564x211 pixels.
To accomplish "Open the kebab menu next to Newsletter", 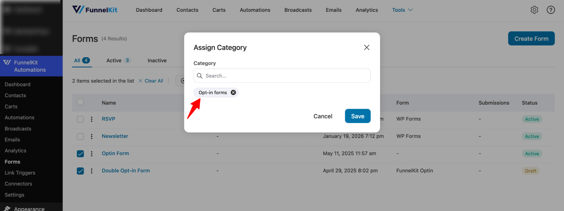I will [x=92, y=136].
